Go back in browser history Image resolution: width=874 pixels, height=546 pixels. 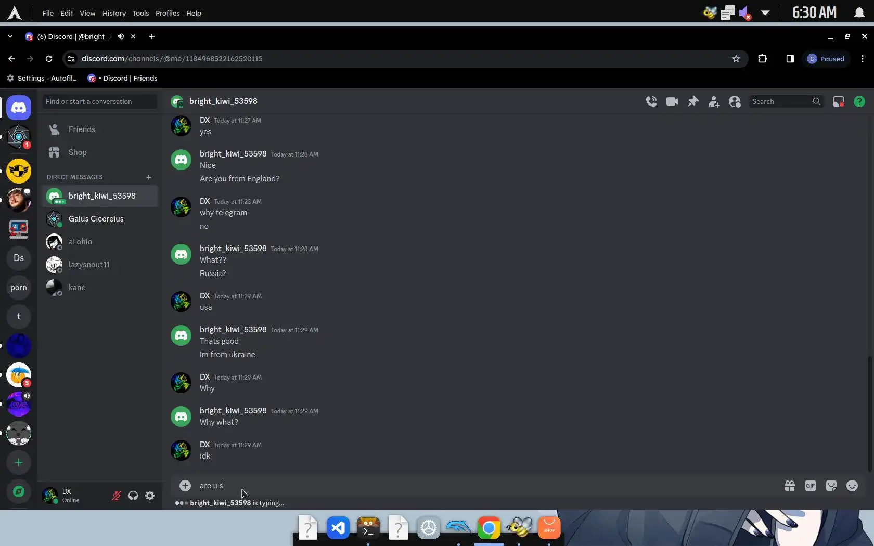pos(11,59)
